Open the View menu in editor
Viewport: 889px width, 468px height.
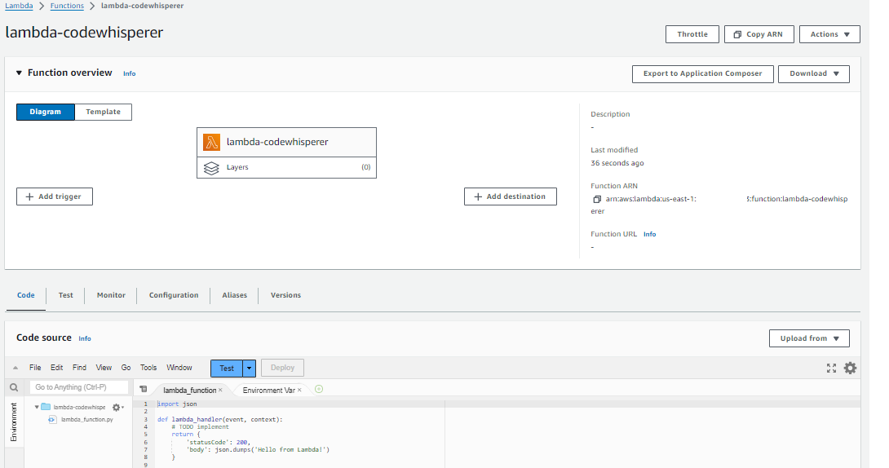pos(104,368)
